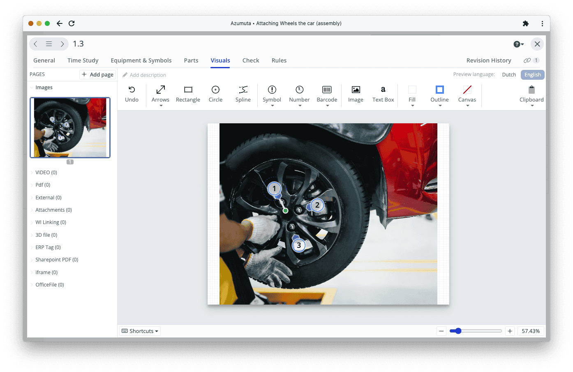Select English preview language
Viewport: 573px width, 372px height.
(532, 75)
